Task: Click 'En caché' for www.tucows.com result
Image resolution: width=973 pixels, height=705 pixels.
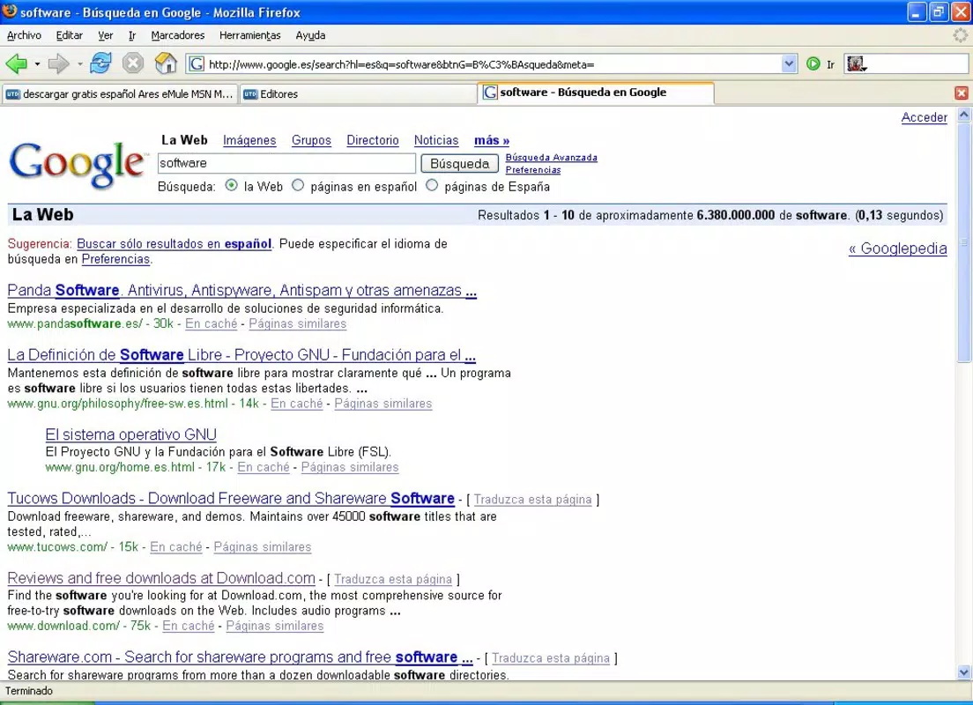Action: [176, 546]
